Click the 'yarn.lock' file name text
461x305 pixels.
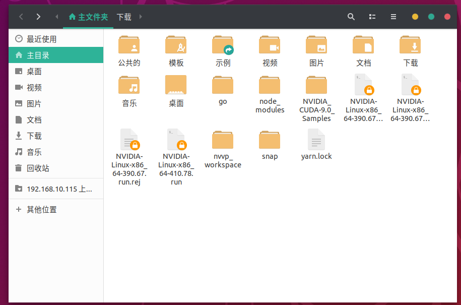316,156
